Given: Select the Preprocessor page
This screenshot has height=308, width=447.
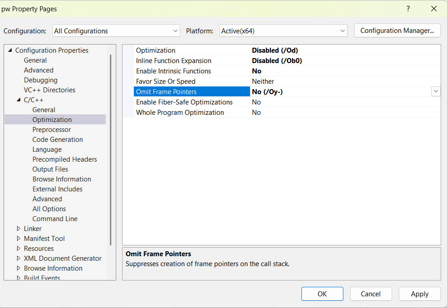Looking at the screenshot, I should click(x=51, y=130).
